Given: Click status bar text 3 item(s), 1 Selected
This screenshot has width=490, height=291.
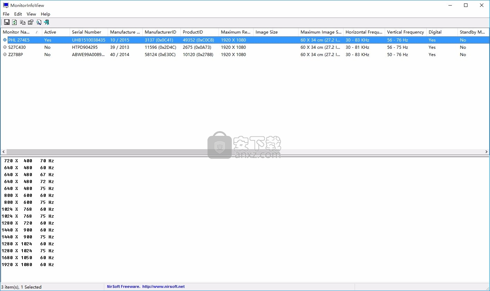Looking at the screenshot, I should pyautogui.click(x=21, y=287).
